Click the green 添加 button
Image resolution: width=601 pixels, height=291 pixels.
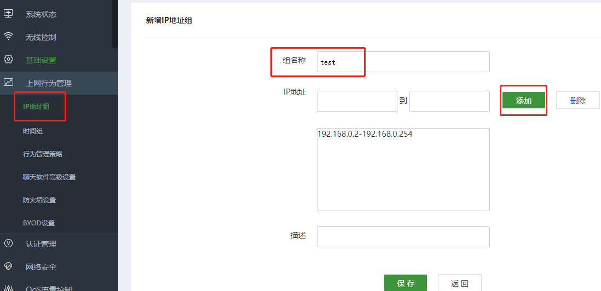[x=524, y=100]
